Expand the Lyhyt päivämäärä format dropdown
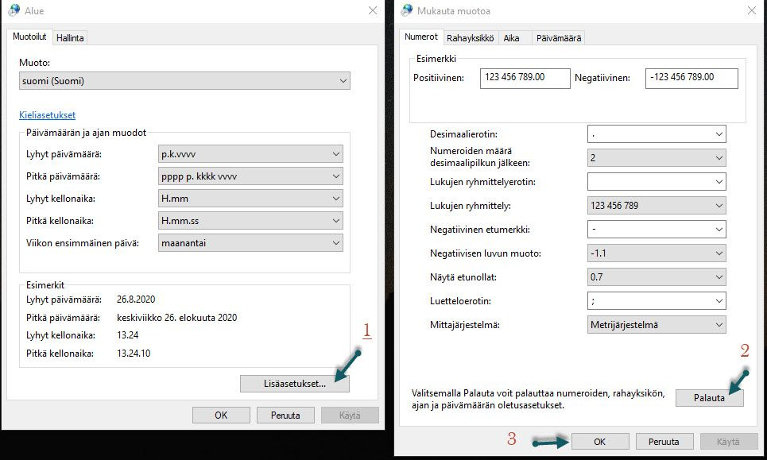The height and width of the screenshot is (460, 767). (x=250, y=154)
